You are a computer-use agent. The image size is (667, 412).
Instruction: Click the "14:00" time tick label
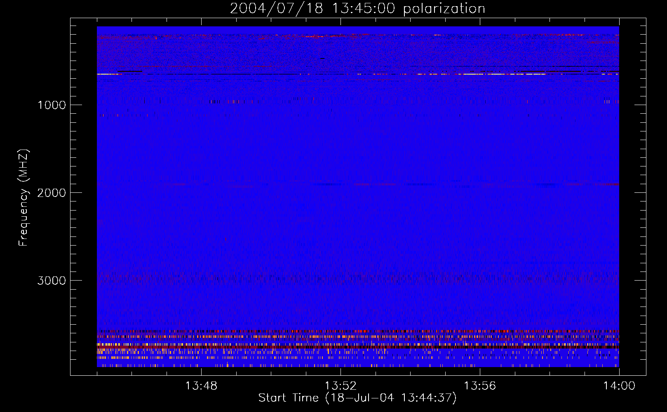coord(619,386)
